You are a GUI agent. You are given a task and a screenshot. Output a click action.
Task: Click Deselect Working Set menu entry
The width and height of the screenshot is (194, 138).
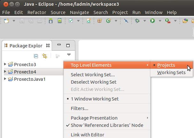tap(107, 82)
